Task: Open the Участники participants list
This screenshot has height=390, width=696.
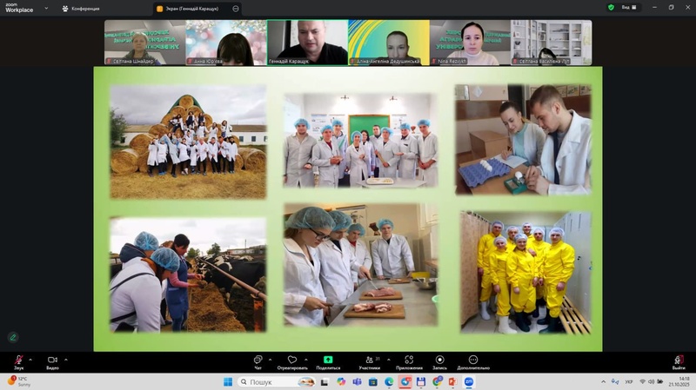Action: pos(368,360)
